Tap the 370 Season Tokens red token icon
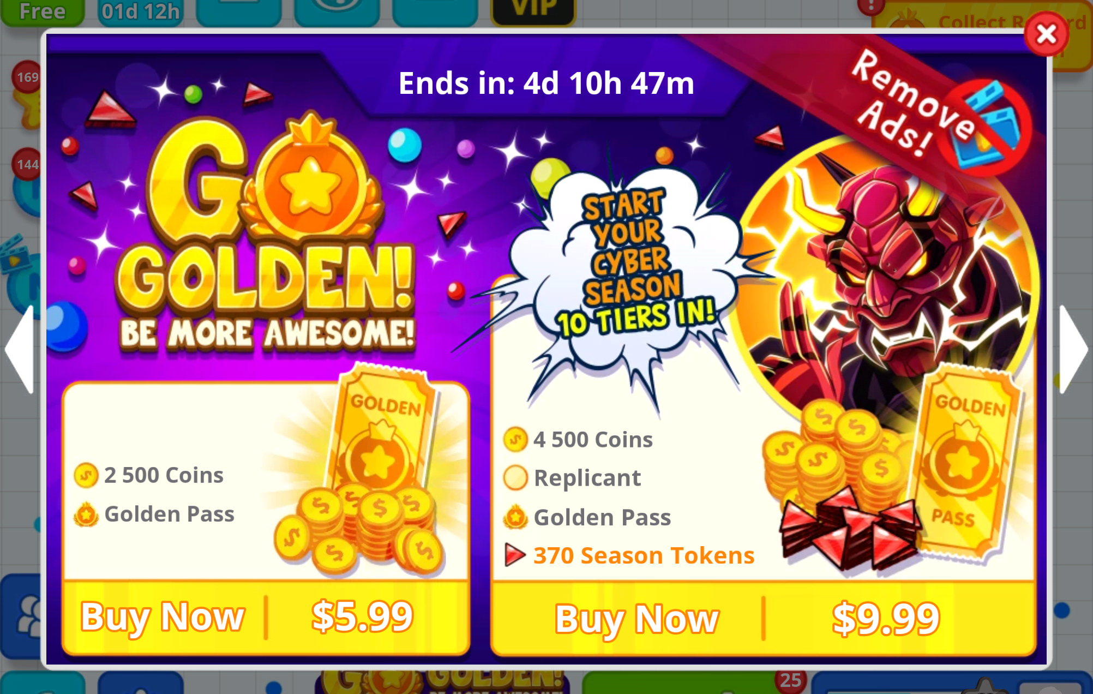 click(514, 555)
